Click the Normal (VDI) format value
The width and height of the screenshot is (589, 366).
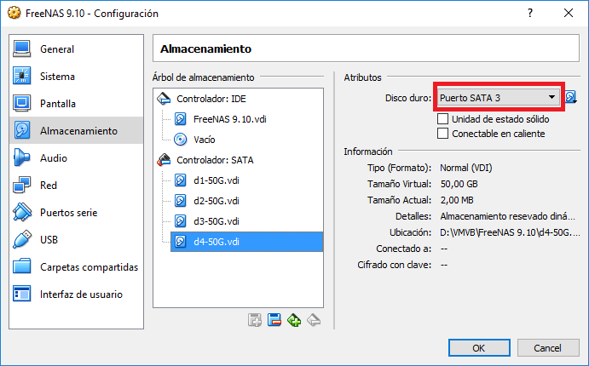point(465,168)
